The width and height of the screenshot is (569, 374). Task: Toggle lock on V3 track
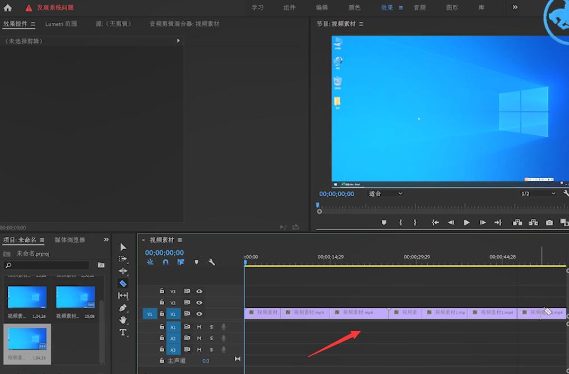pyautogui.click(x=162, y=291)
